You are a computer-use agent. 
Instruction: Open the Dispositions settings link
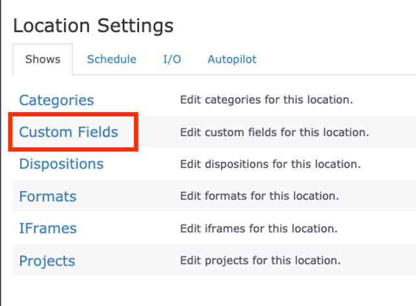coord(61,164)
